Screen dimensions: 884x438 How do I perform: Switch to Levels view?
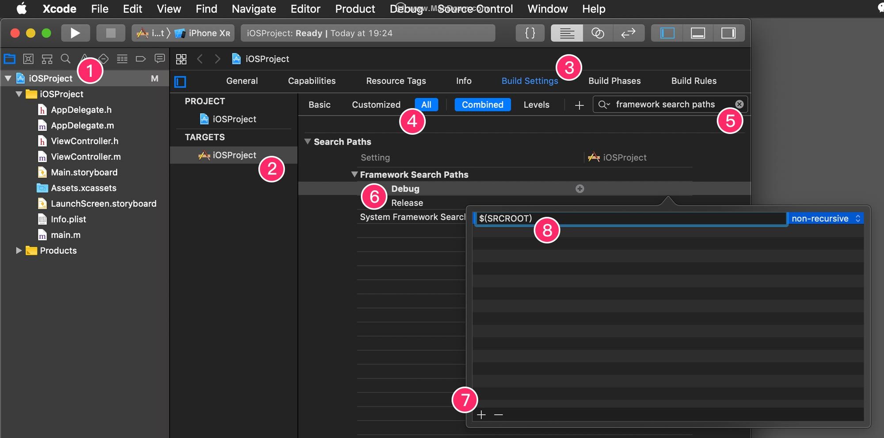537,105
